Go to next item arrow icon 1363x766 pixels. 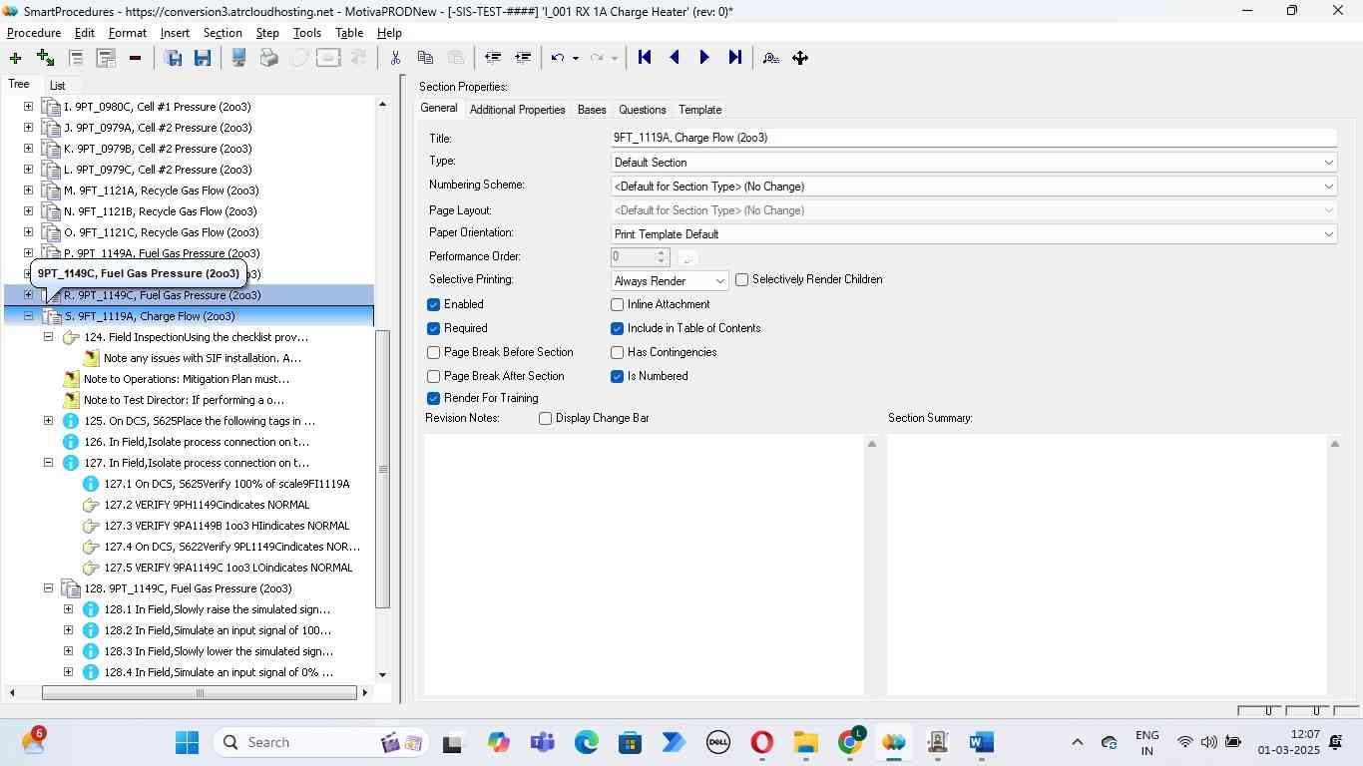704,58
